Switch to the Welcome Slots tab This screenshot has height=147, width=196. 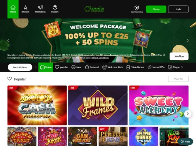coord(113,67)
